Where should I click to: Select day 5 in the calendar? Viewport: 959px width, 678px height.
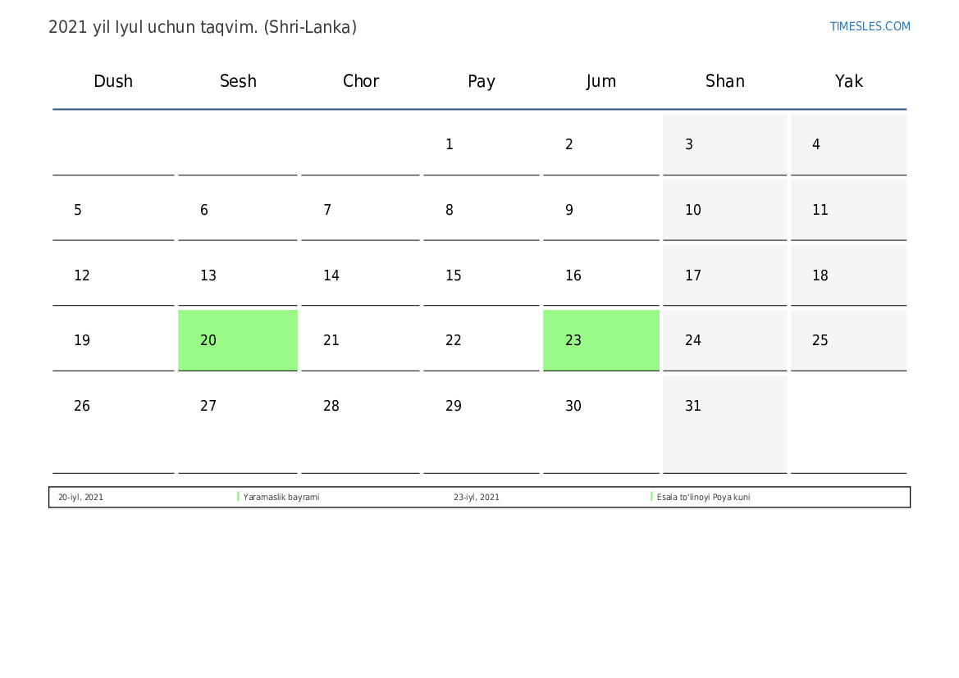pyautogui.click(x=113, y=210)
